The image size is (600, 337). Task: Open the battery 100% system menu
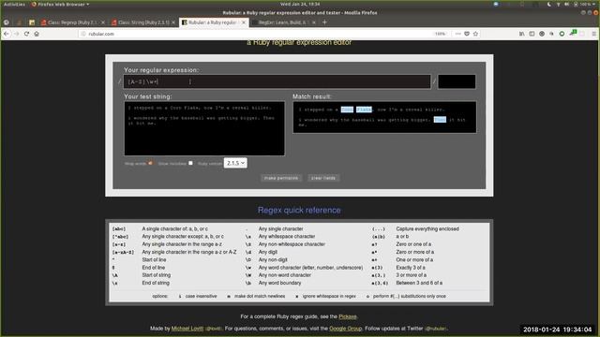pyautogui.click(x=585, y=4)
